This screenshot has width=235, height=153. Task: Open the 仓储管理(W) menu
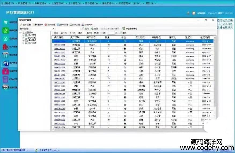click(x=58, y=3)
